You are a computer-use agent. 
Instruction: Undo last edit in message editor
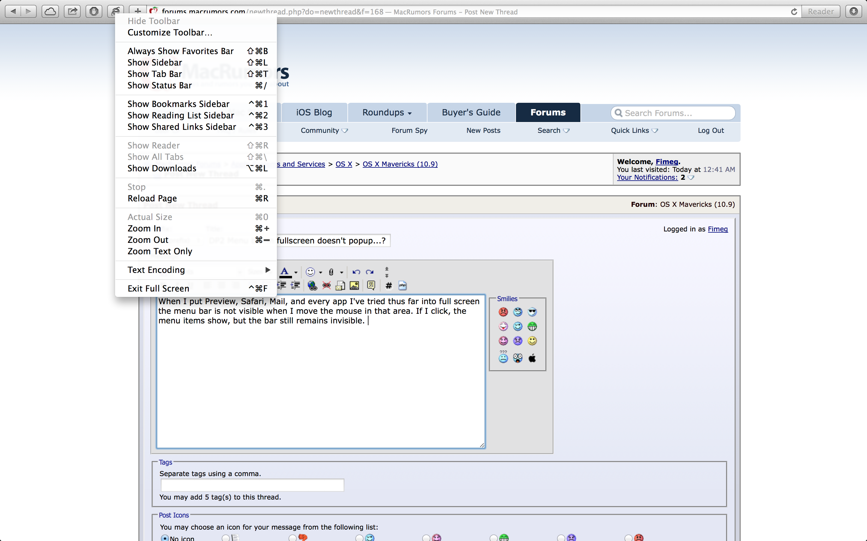click(356, 272)
